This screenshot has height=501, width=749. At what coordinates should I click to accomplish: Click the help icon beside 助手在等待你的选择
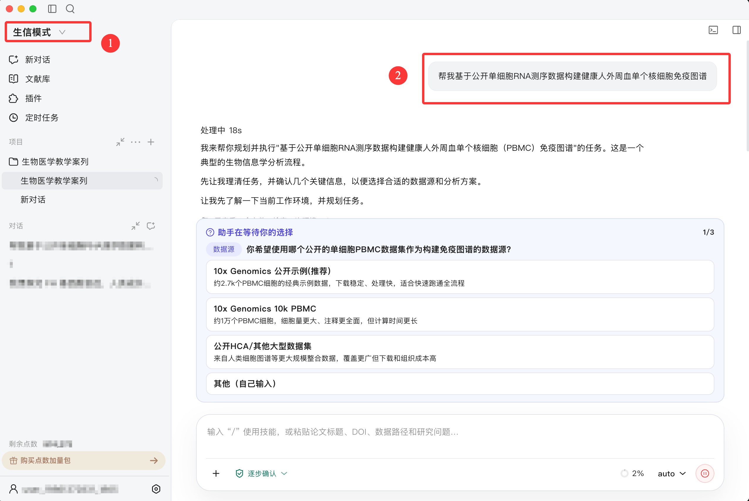(210, 232)
